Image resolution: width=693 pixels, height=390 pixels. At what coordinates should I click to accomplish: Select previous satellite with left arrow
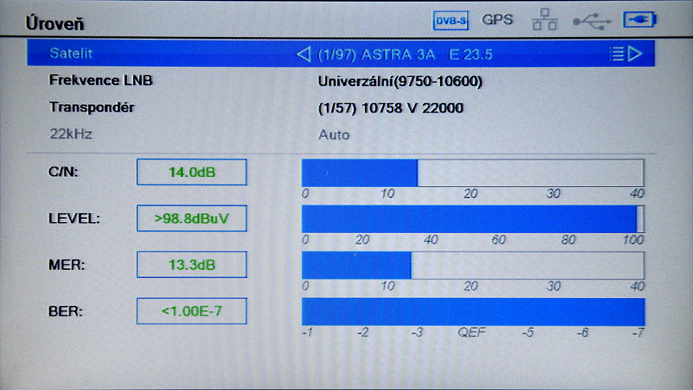(303, 54)
